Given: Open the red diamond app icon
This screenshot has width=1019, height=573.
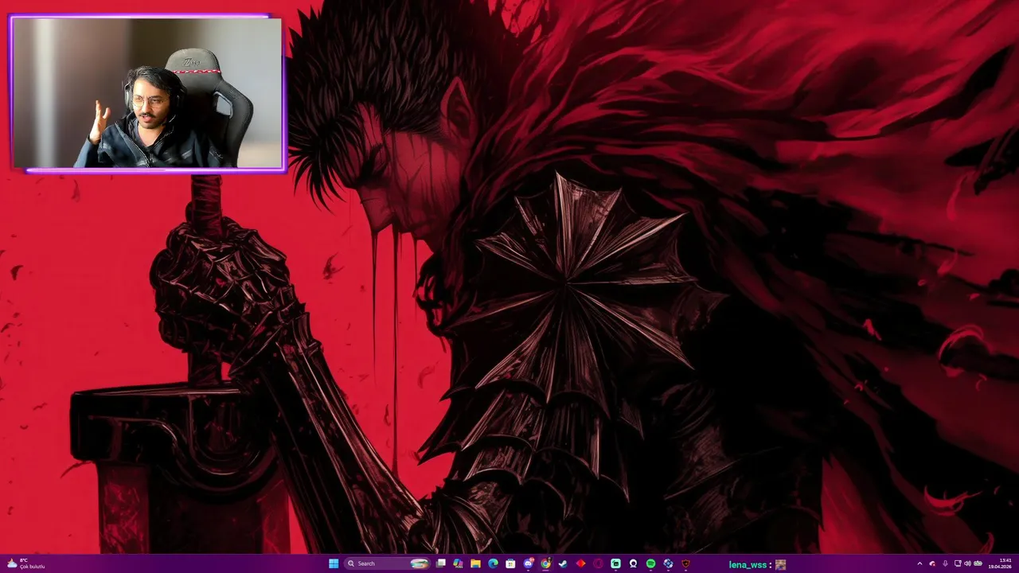Looking at the screenshot, I should [580, 563].
